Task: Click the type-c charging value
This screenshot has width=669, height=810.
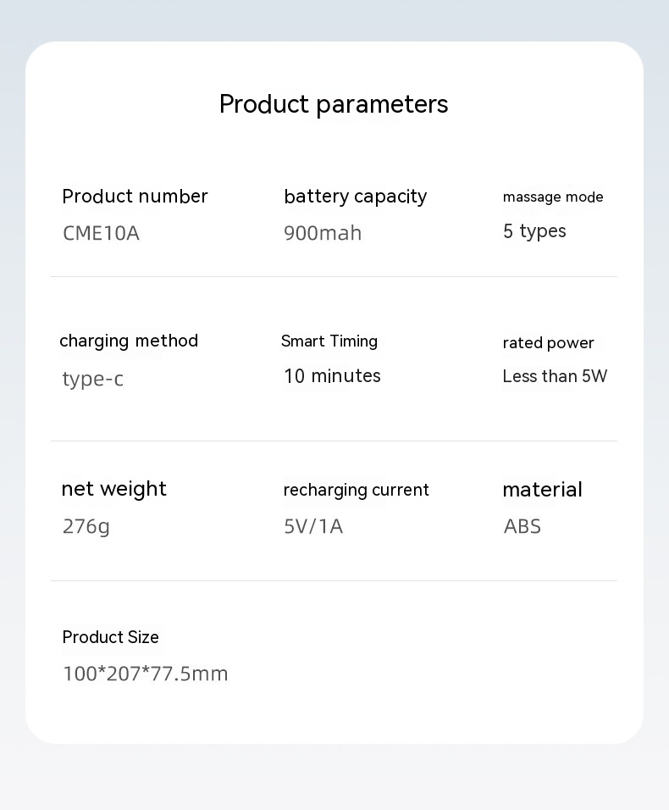Action: (x=93, y=379)
